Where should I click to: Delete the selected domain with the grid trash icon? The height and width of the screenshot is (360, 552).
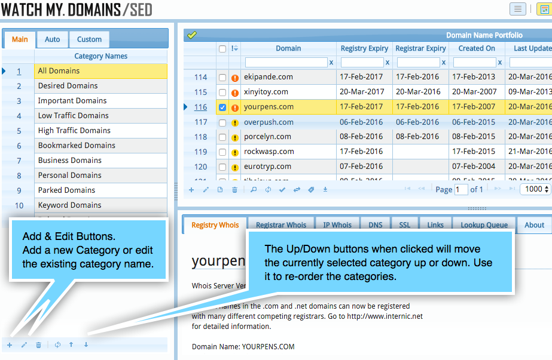click(234, 190)
